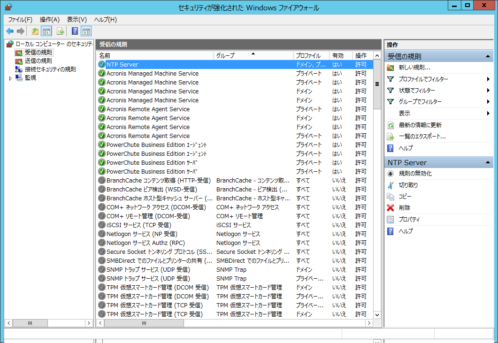Click the Up one level folder icon

pyautogui.click(x=35, y=31)
